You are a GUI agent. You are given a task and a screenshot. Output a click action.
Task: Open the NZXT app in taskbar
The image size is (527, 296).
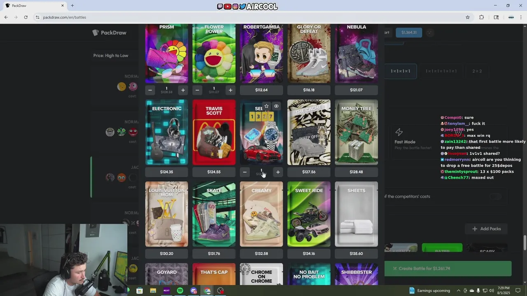[166, 291]
